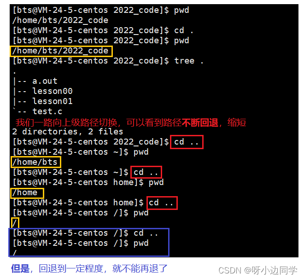The height and width of the screenshot is (279, 304).
Task: Select lesson01 directory in tree listing
Action: pos(53,101)
